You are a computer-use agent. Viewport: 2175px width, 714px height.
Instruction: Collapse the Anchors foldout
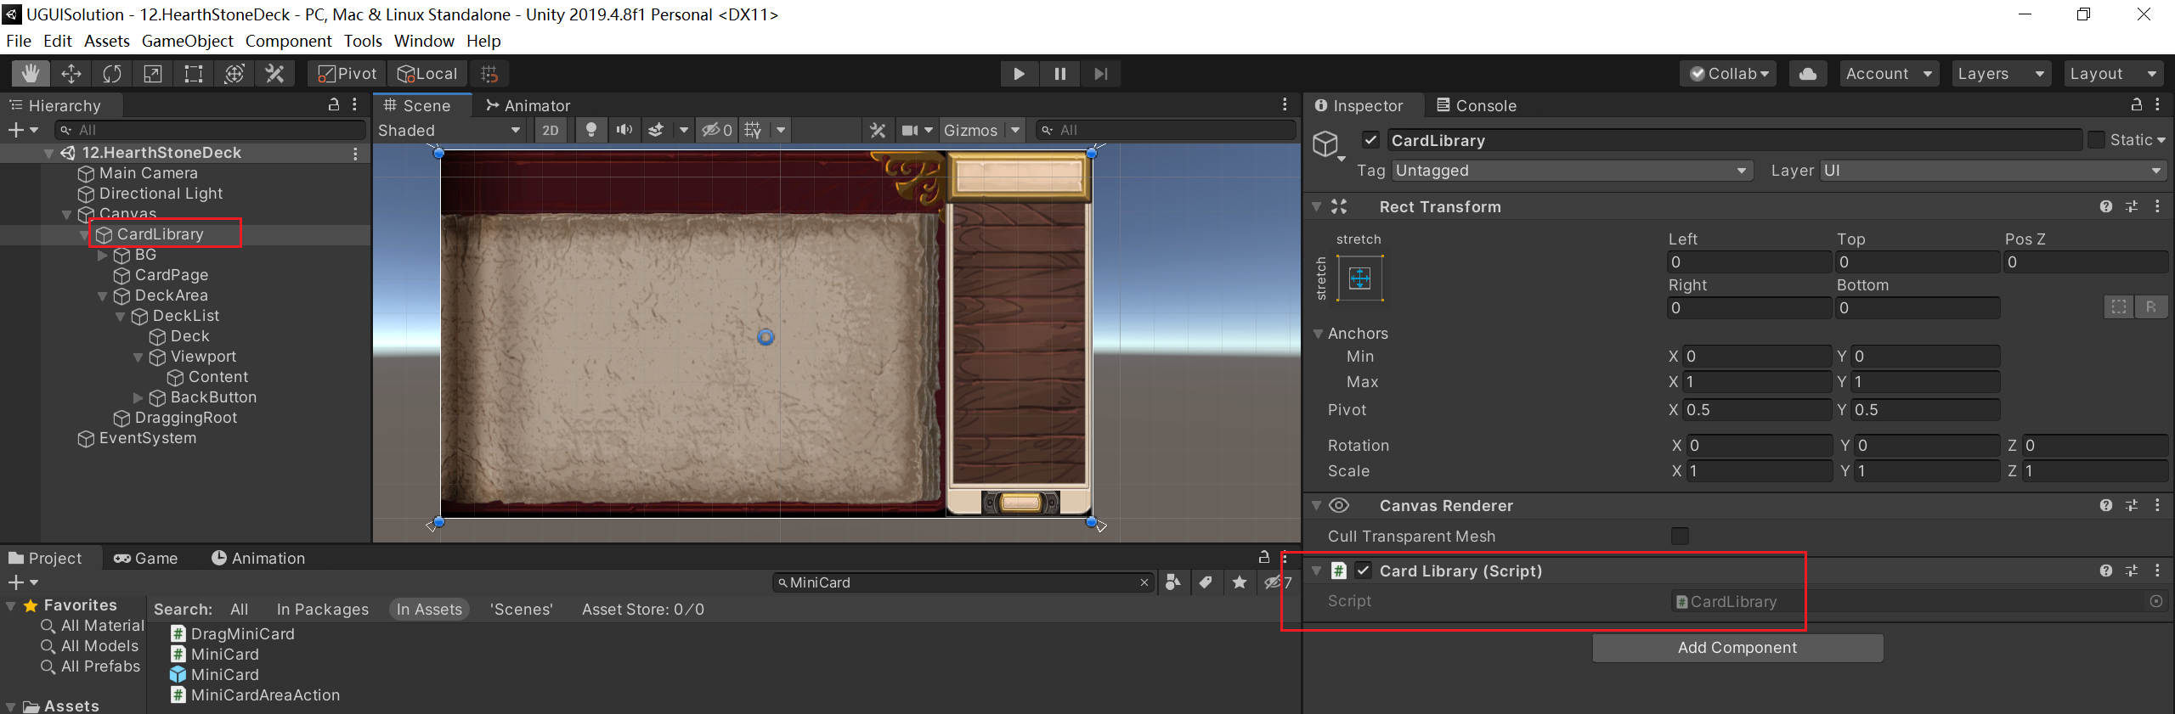click(x=1318, y=334)
